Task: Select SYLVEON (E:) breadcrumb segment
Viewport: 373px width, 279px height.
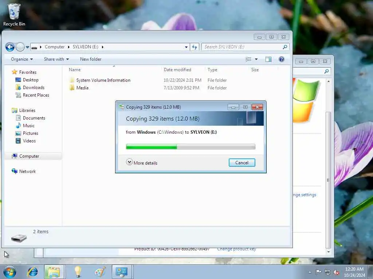Action: [85, 47]
